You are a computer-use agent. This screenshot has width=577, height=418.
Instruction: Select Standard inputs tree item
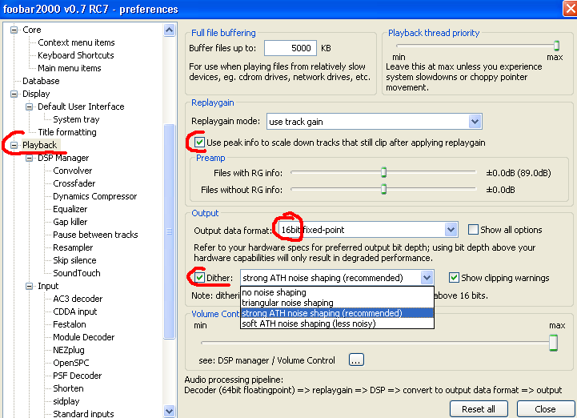[x=83, y=413]
